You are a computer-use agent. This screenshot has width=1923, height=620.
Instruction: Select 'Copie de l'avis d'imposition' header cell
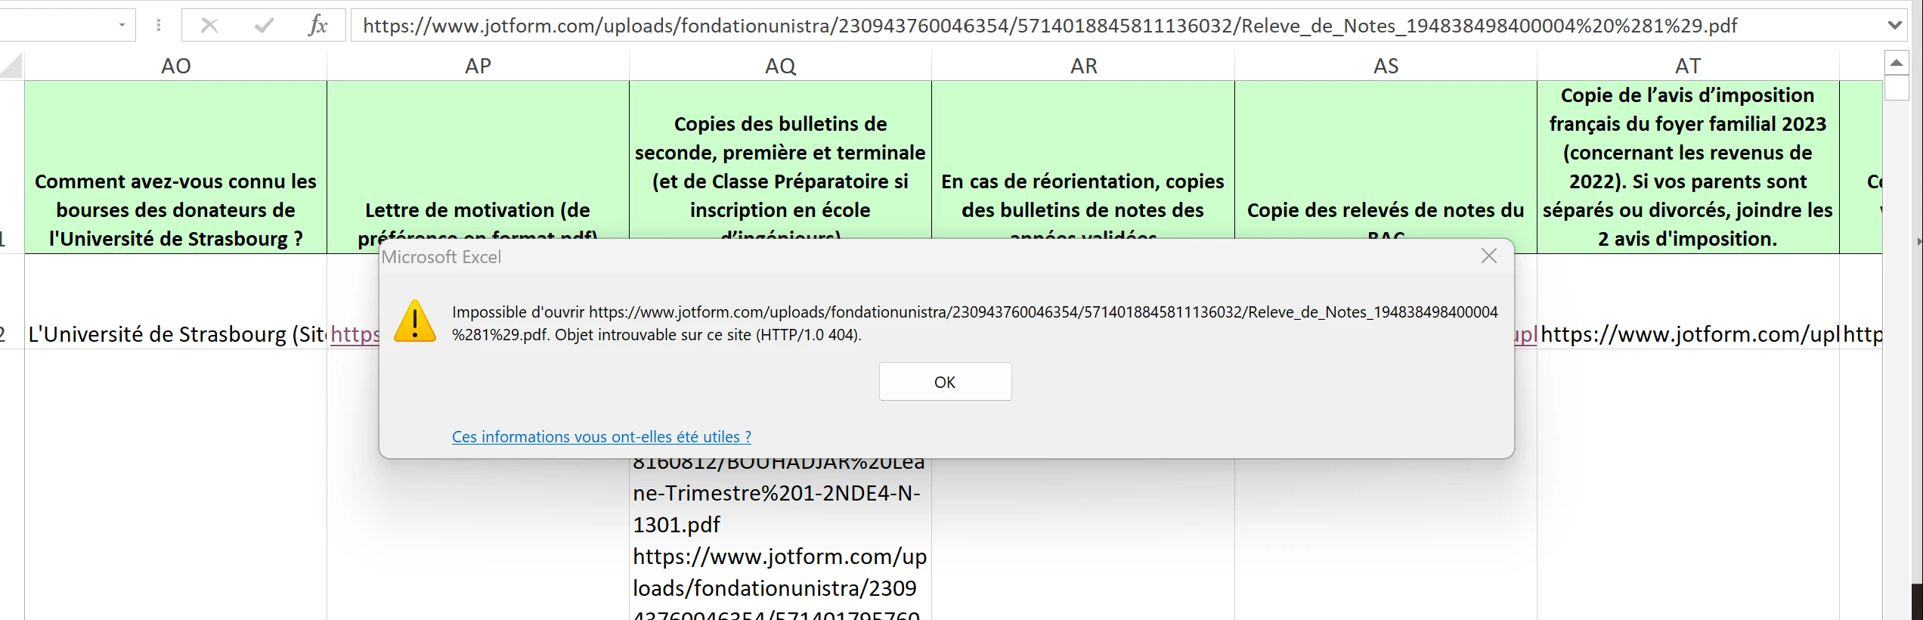click(1688, 167)
